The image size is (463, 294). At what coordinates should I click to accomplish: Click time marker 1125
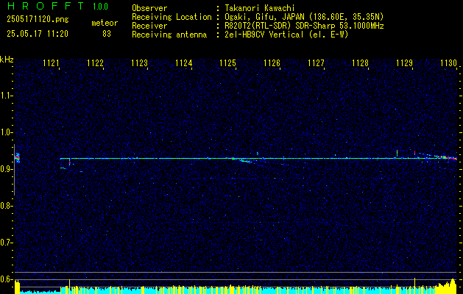pyautogui.click(x=227, y=63)
